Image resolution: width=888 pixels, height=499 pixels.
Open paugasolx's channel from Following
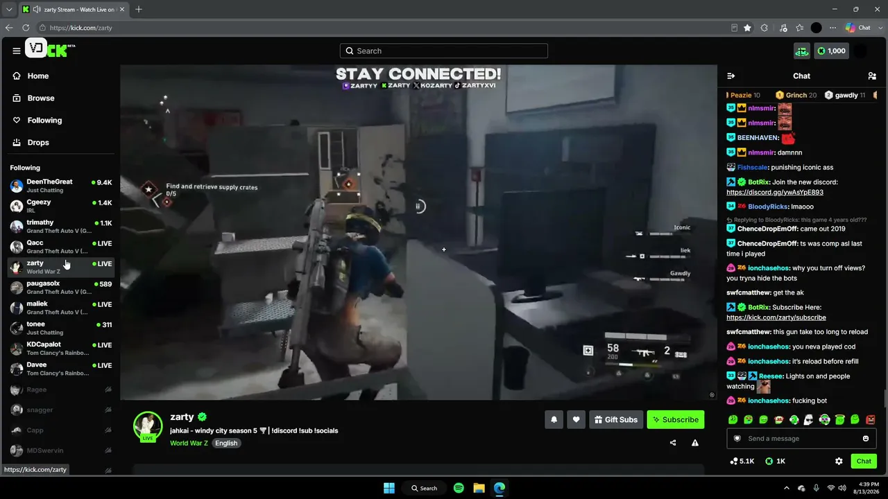point(61,287)
